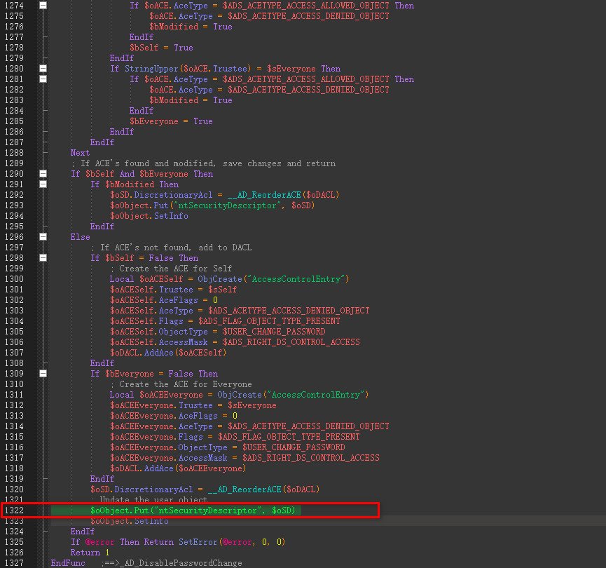The width and height of the screenshot is (606, 568).
Task: Click line number 1322 in the margin
Action: [14, 510]
